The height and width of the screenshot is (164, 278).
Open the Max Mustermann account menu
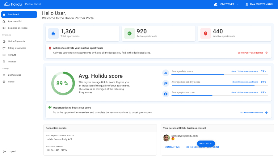[259, 4]
